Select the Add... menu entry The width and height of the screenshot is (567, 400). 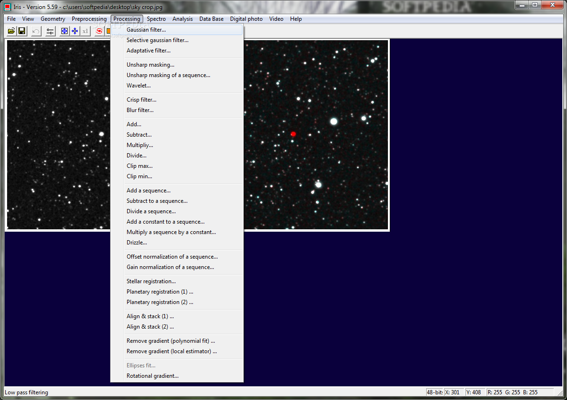177,124
